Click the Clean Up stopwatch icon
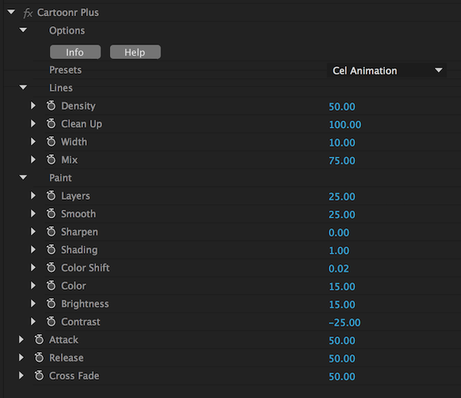The width and height of the screenshot is (461, 398). [x=51, y=124]
